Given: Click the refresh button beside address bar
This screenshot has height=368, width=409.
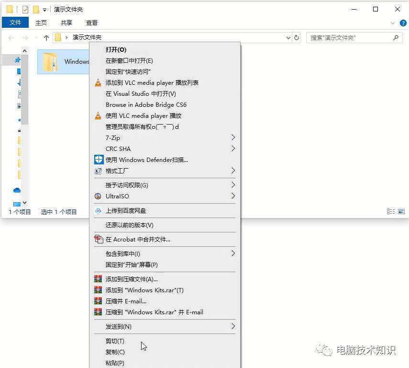Looking at the screenshot, I should point(297,38).
